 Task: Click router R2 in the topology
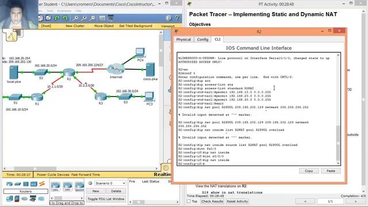click(x=69, y=72)
